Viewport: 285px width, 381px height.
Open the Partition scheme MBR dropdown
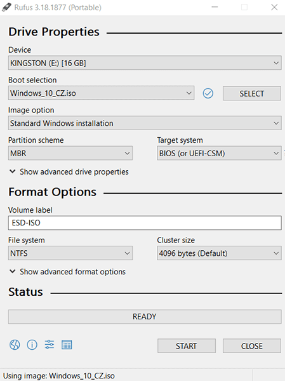(70, 153)
